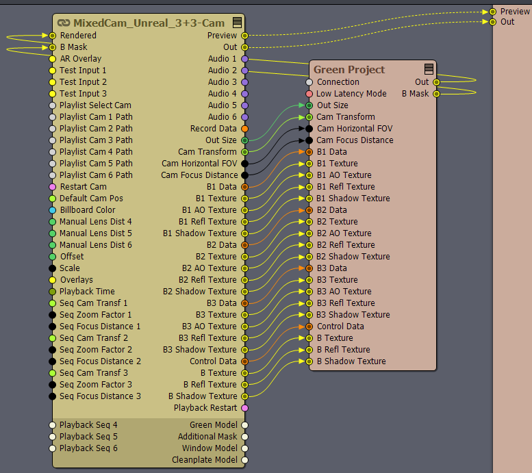Click the pink Restart Cam input pin
This screenshot has width=532, height=473.
53,187
